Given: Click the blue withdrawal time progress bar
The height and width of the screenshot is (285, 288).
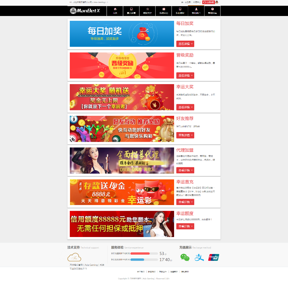Looking at the screenshot, I should pyautogui.click(x=144, y=260).
